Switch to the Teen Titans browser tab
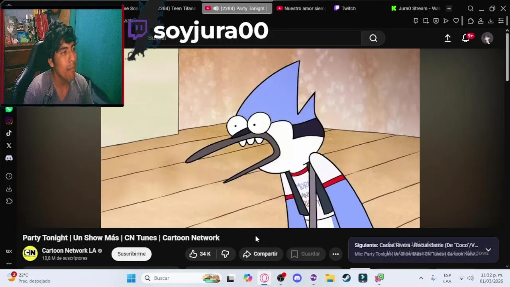510x287 pixels. click(177, 8)
